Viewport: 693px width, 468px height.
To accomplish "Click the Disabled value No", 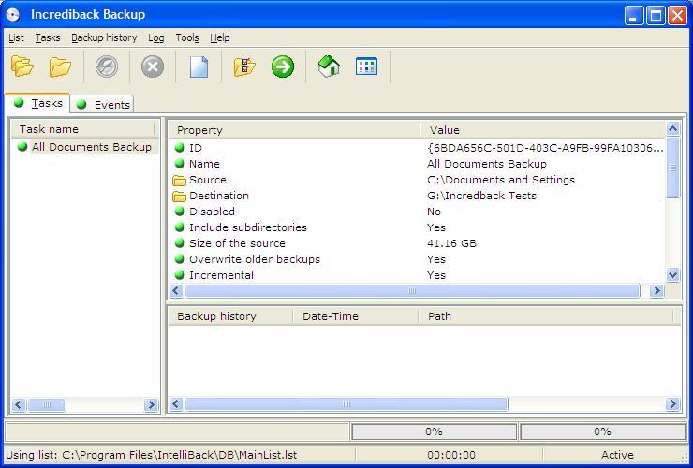I will [x=434, y=212].
